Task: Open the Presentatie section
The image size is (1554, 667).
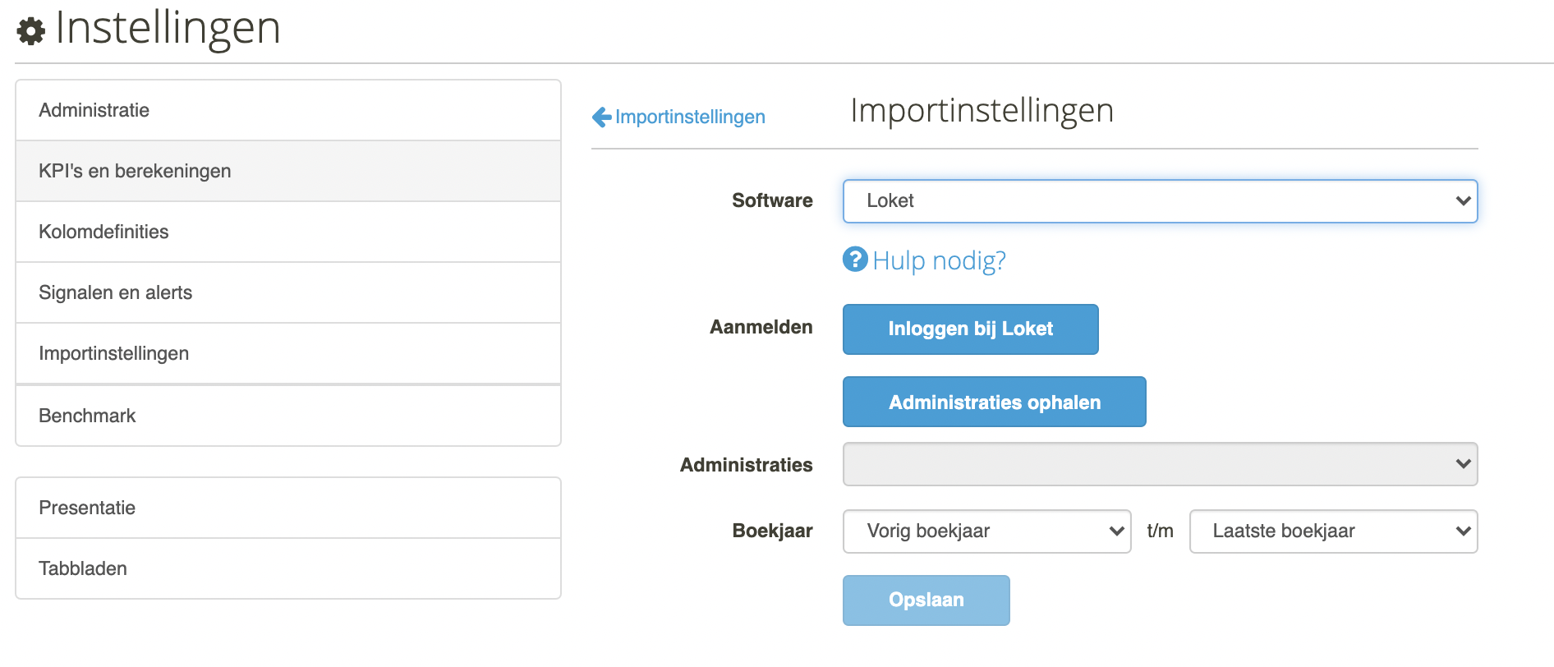Action: [x=288, y=508]
